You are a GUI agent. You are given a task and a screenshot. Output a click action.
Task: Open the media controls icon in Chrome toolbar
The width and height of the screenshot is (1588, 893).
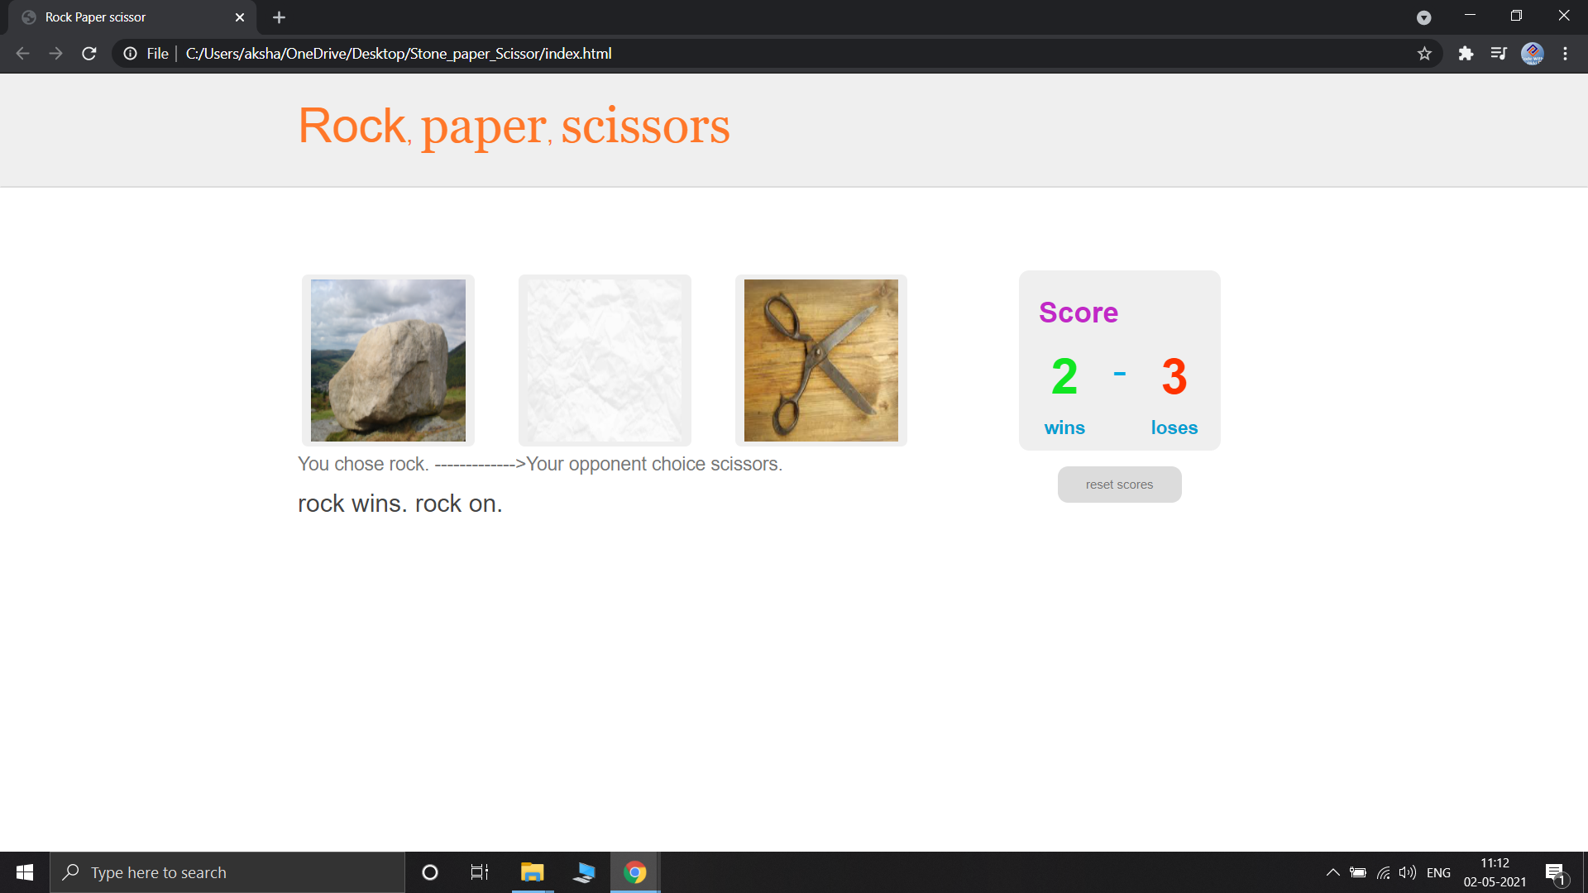tap(1500, 53)
